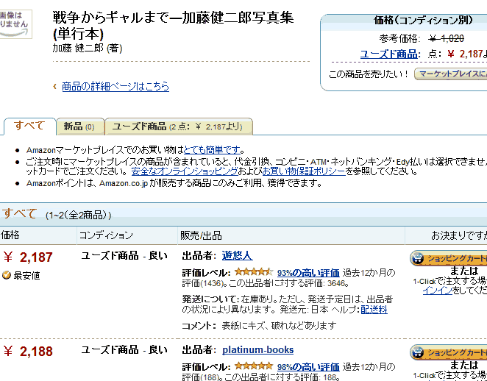Click the コンディション column header

coord(106,235)
